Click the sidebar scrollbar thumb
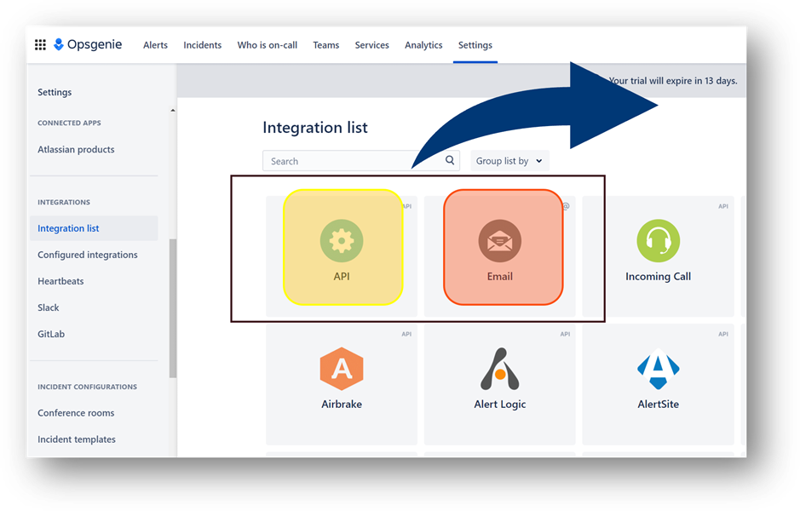 [x=173, y=308]
